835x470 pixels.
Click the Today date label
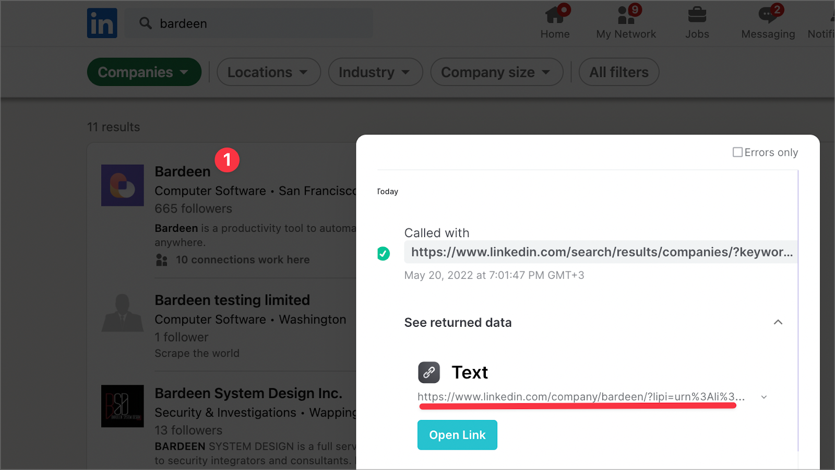coord(388,192)
